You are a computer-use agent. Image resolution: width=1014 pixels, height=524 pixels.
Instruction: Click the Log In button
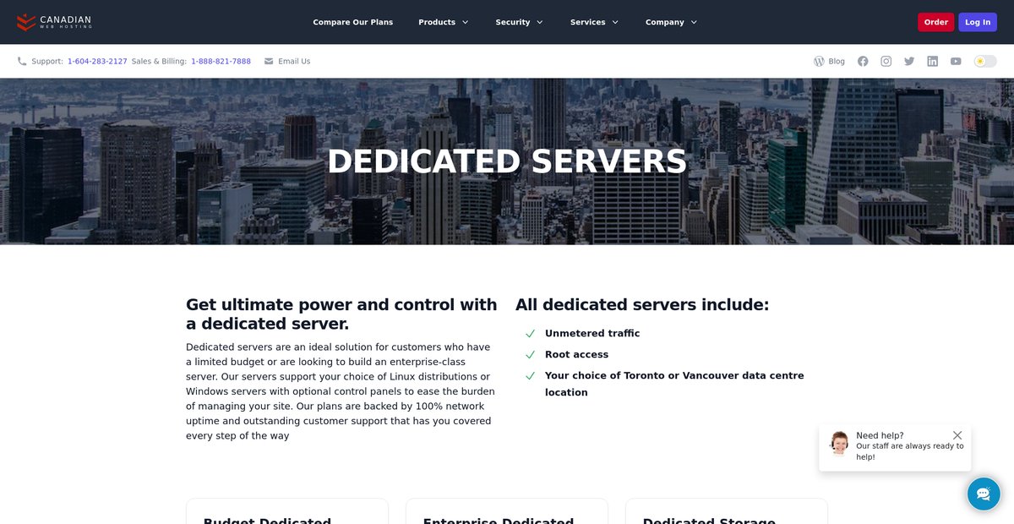click(978, 22)
